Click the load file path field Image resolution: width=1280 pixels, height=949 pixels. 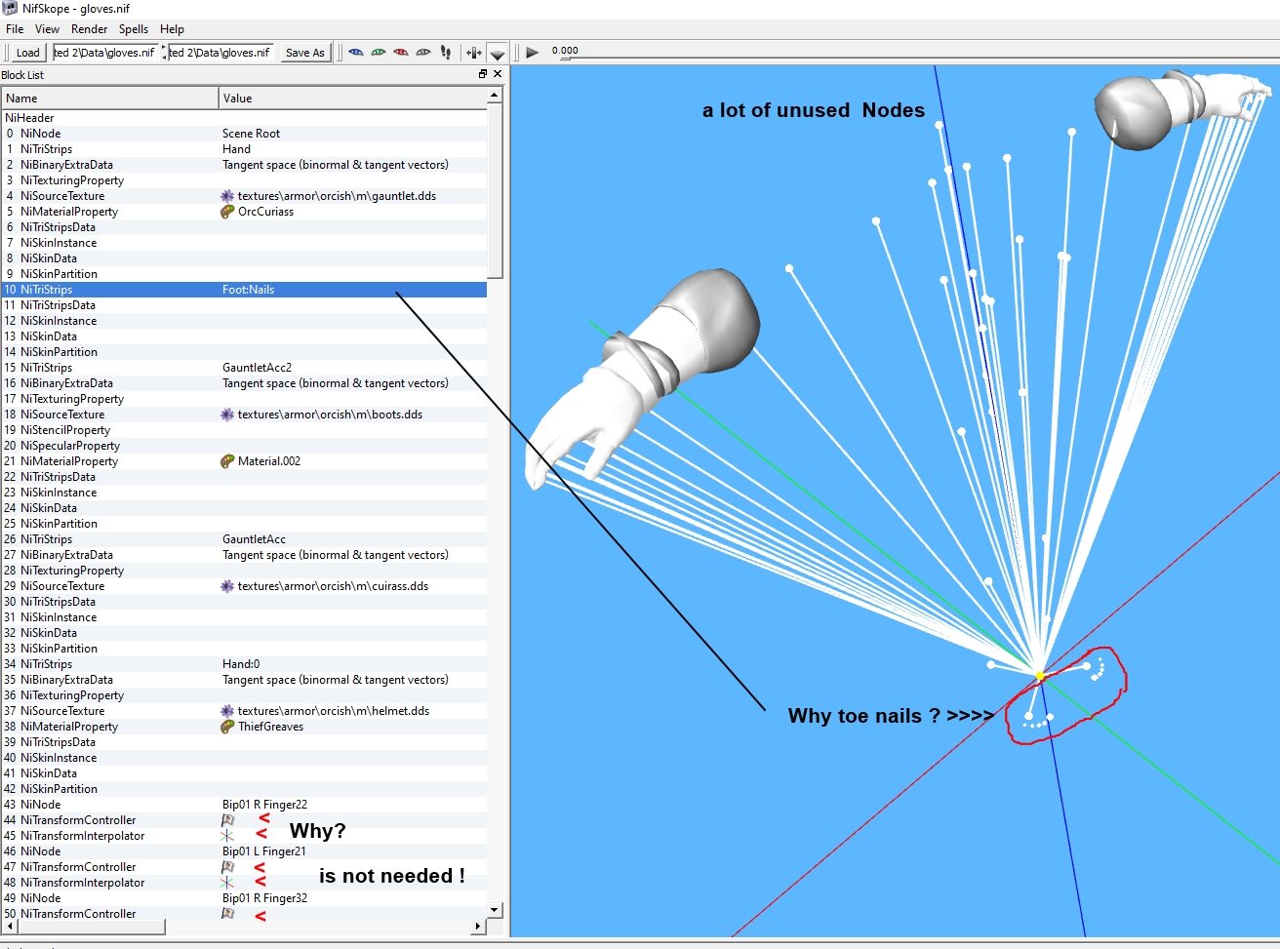(105, 53)
